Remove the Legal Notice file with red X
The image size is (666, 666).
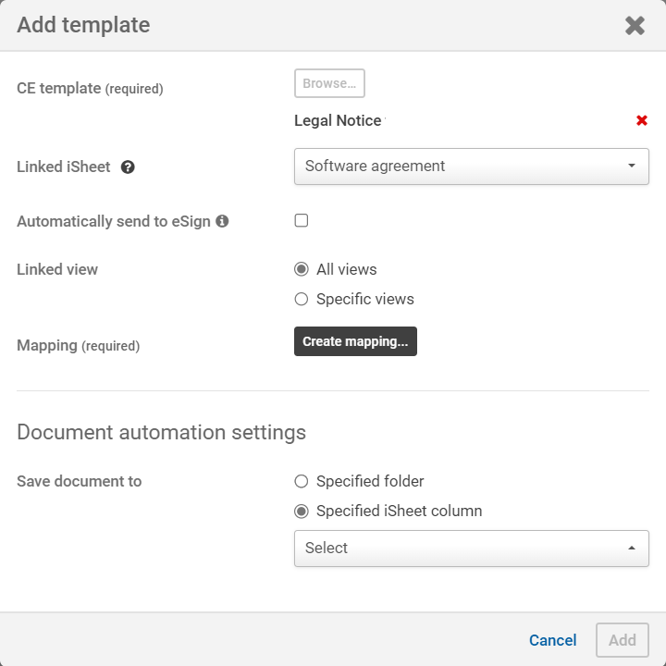point(642,120)
